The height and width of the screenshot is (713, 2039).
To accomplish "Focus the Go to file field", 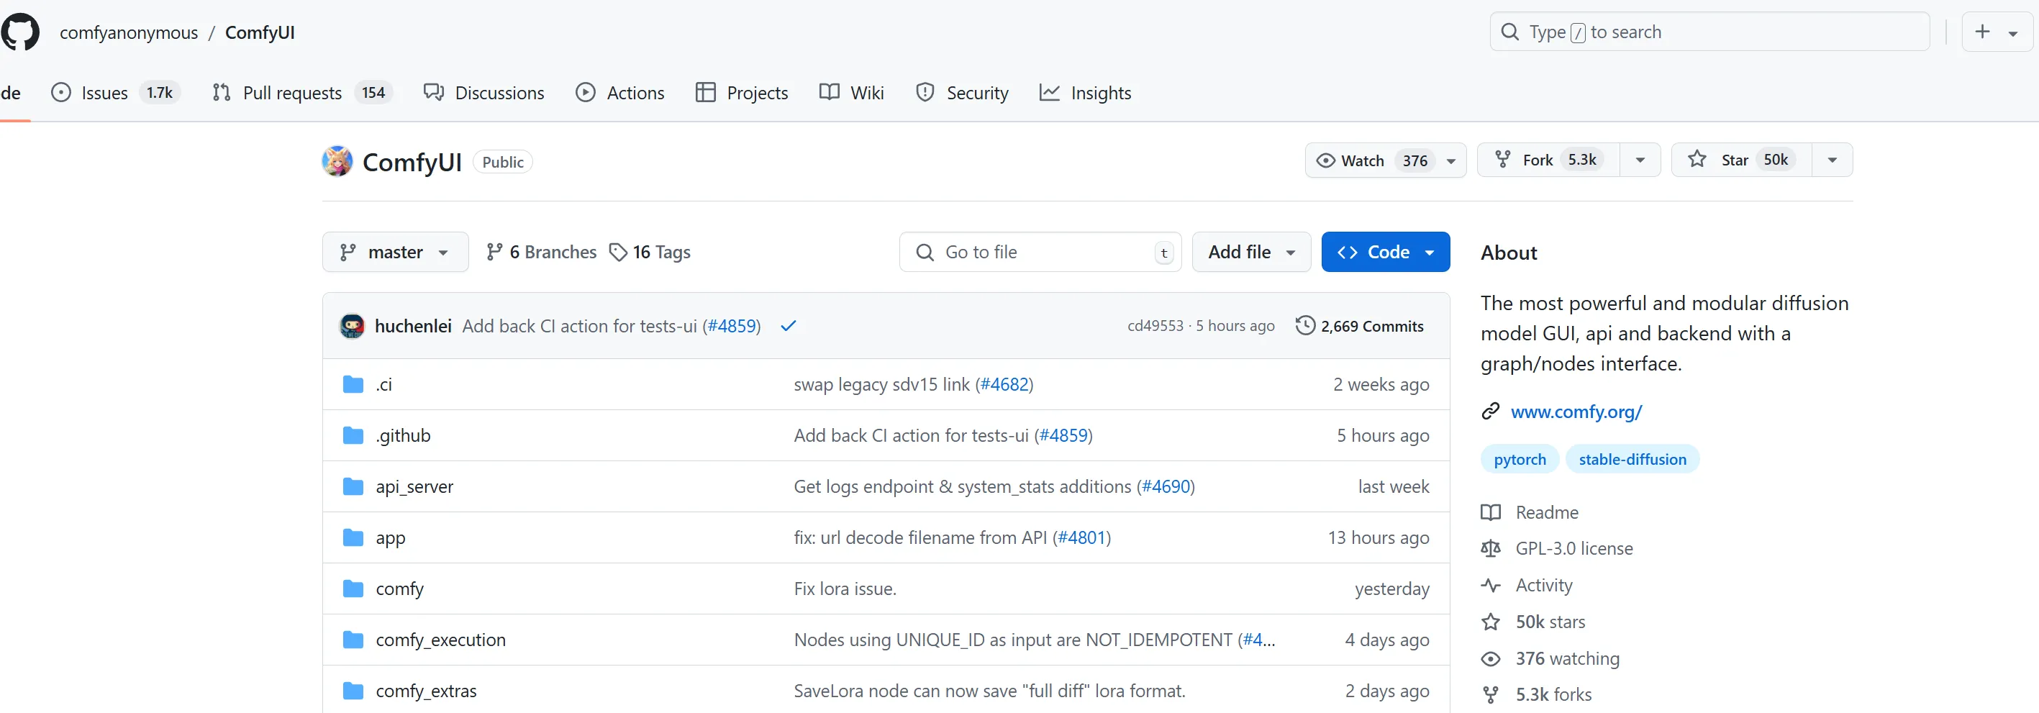I will [x=1040, y=252].
